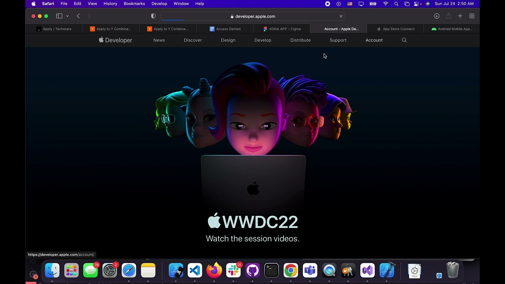The width and height of the screenshot is (505, 284).
Task: Switch to the Access Denied tab
Action: [225, 29]
